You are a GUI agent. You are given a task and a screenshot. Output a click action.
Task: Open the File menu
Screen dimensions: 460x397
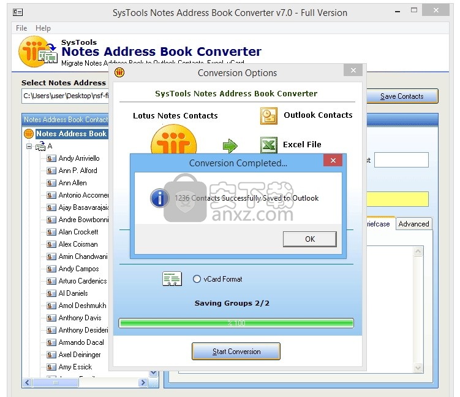(21, 28)
